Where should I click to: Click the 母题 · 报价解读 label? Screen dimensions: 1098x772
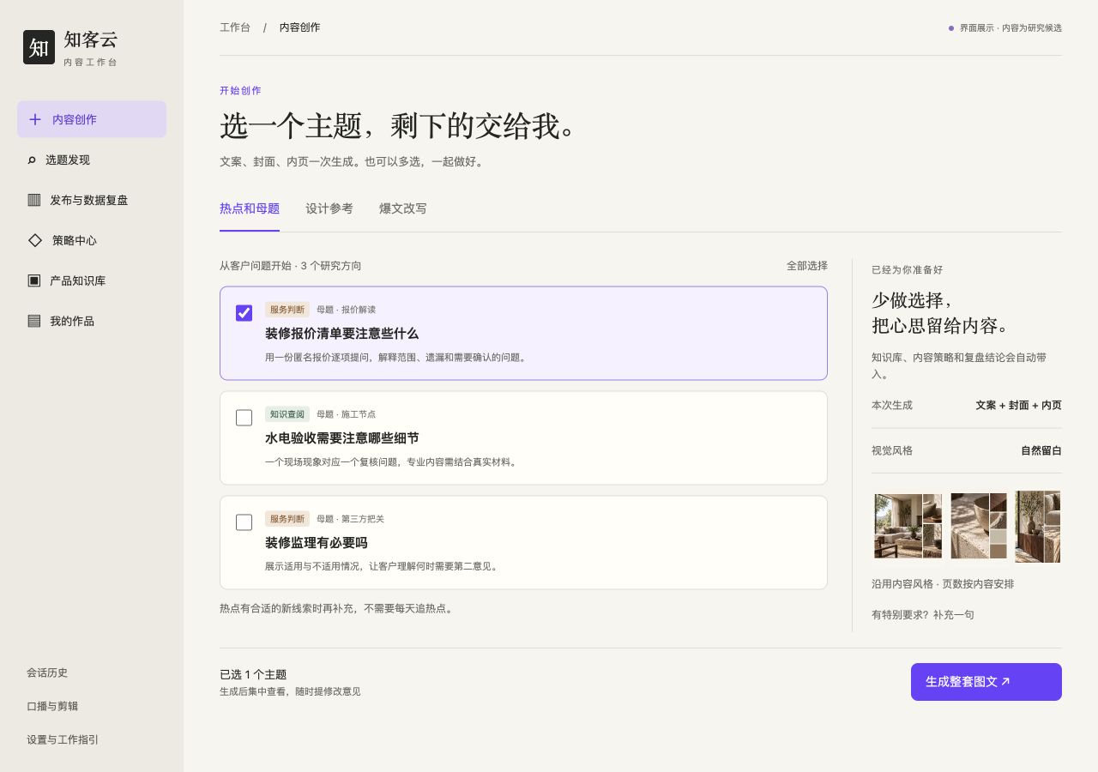(346, 310)
